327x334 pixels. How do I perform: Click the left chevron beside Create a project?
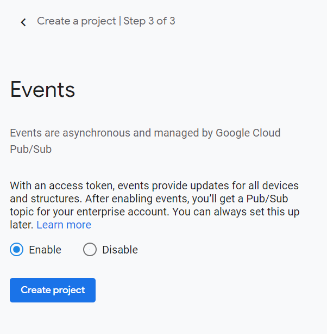click(23, 22)
